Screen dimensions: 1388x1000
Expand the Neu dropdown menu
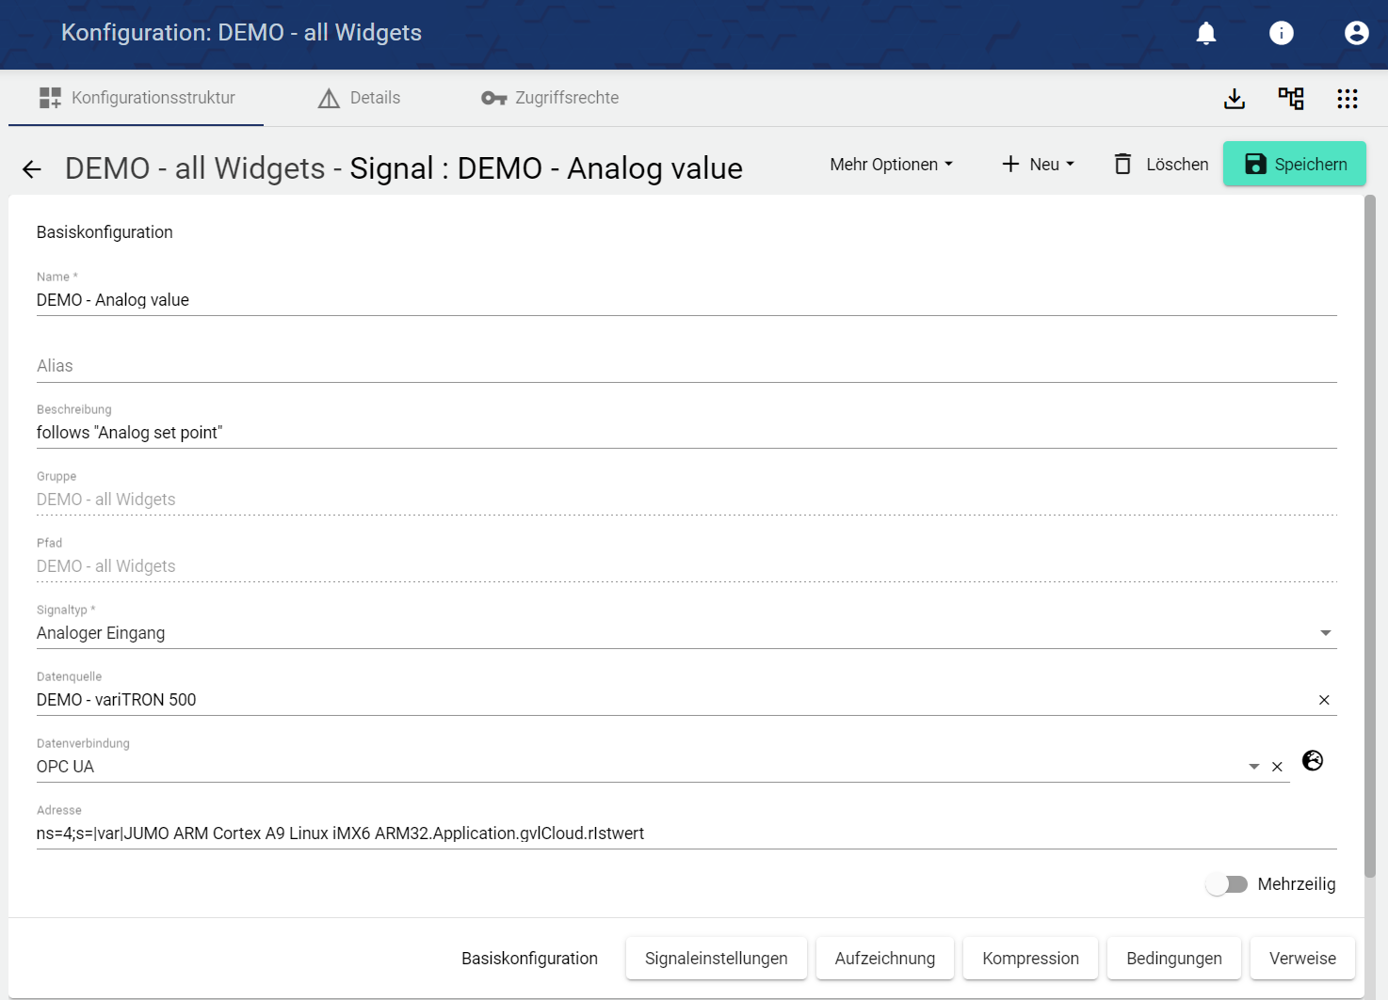click(1038, 165)
